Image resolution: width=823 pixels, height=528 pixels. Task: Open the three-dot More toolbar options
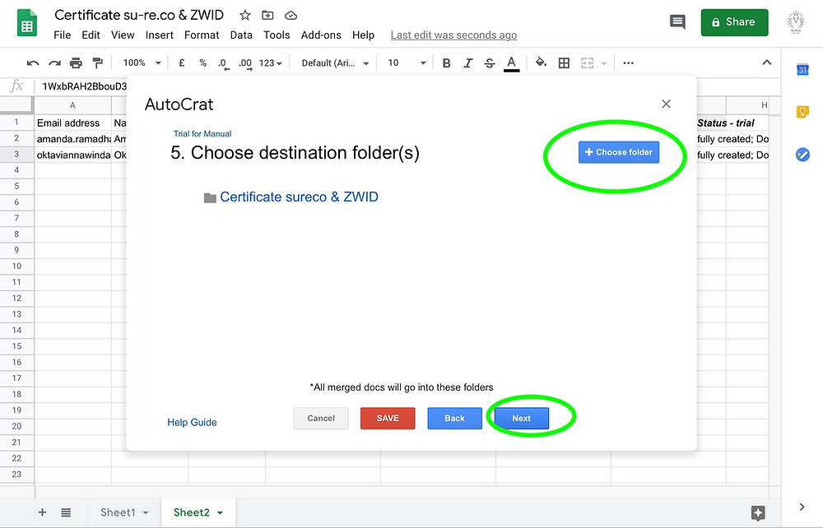click(628, 63)
